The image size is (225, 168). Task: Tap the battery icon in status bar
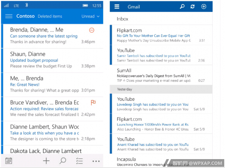point(85,5)
